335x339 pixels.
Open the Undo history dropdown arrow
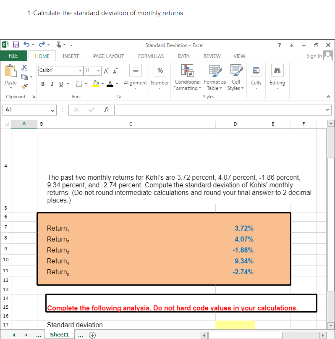(33, 45)
